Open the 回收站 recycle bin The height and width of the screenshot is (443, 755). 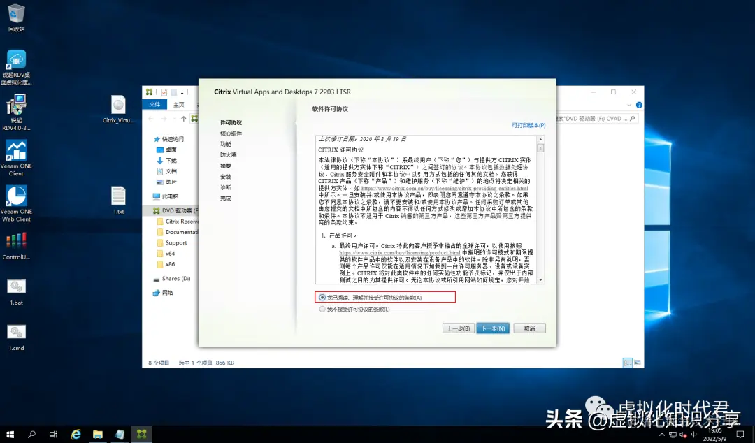[15, 15]
